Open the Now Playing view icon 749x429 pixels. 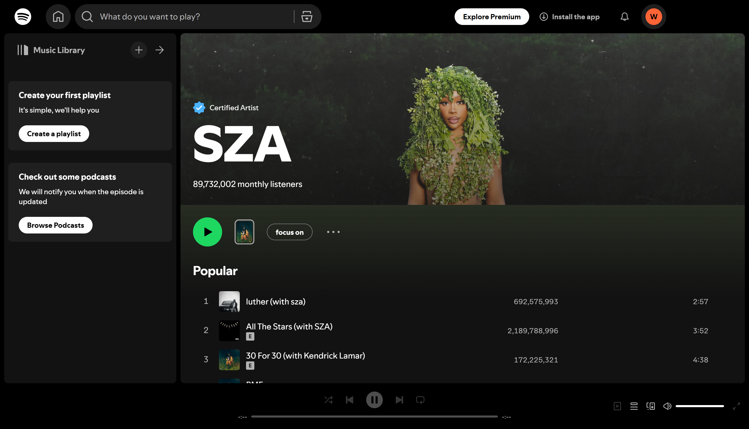click(x=618, y=406)
